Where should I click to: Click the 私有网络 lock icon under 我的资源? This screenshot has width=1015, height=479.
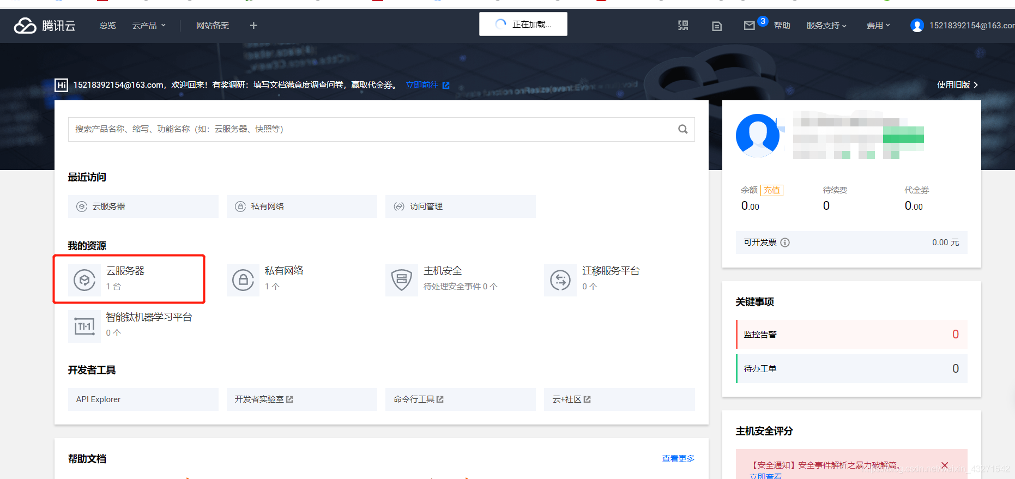coord(243,280)
